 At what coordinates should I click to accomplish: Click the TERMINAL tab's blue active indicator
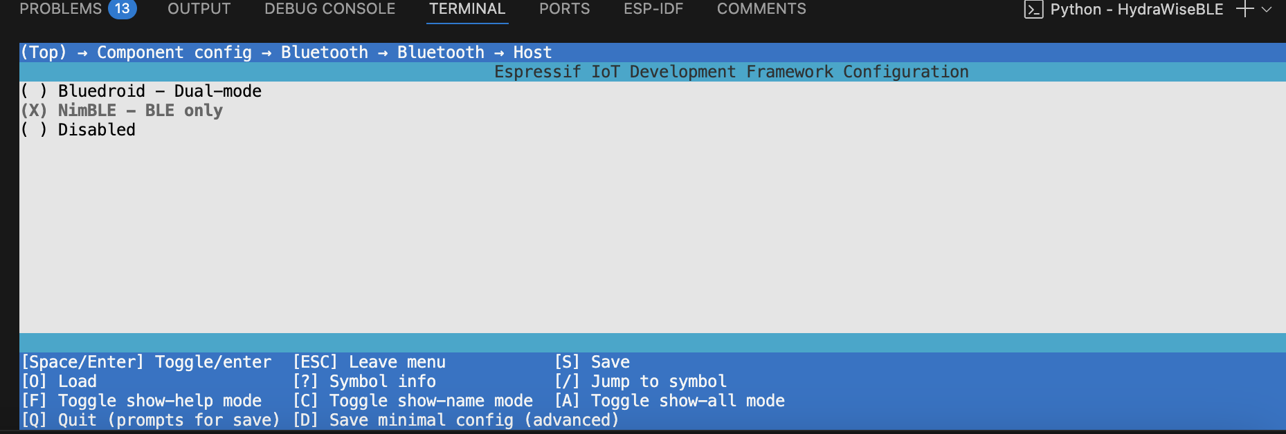click(x=467, y=21)
